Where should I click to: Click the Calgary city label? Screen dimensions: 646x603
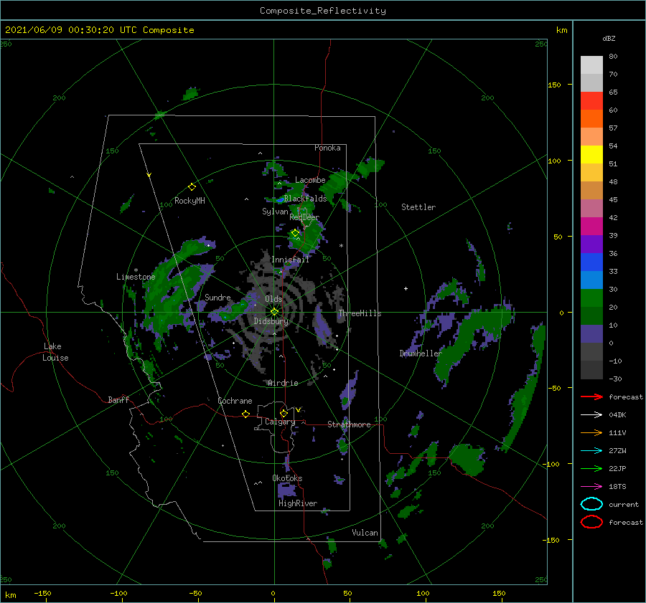[x=280, y=422]
